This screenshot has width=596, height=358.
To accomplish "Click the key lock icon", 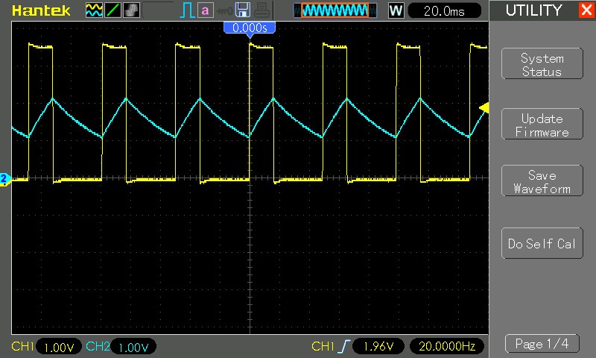I will pos(224,11).
